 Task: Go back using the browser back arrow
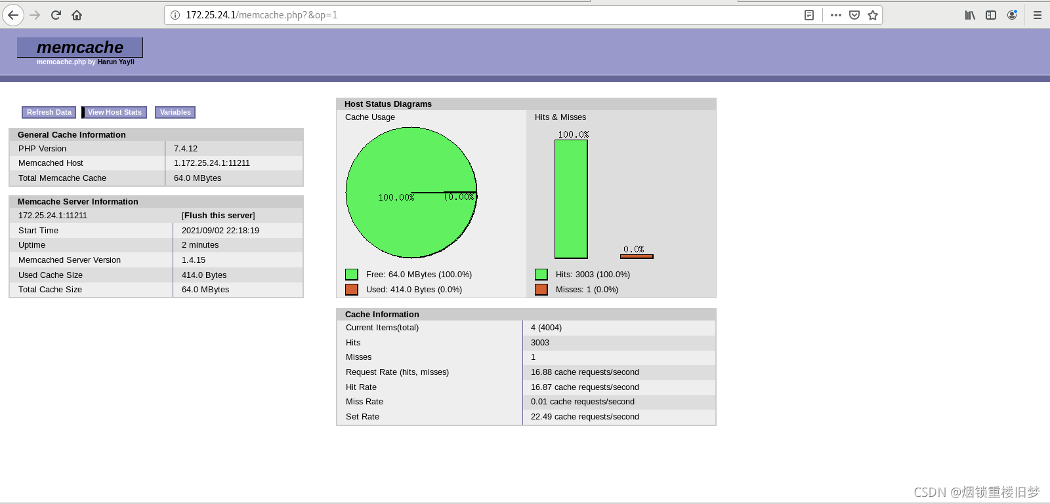(13, 15)
